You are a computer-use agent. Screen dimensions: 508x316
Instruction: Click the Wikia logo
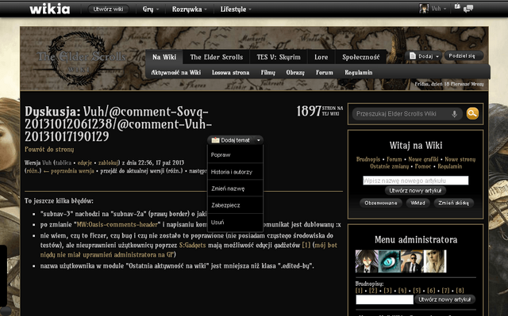tap(49, 9)
